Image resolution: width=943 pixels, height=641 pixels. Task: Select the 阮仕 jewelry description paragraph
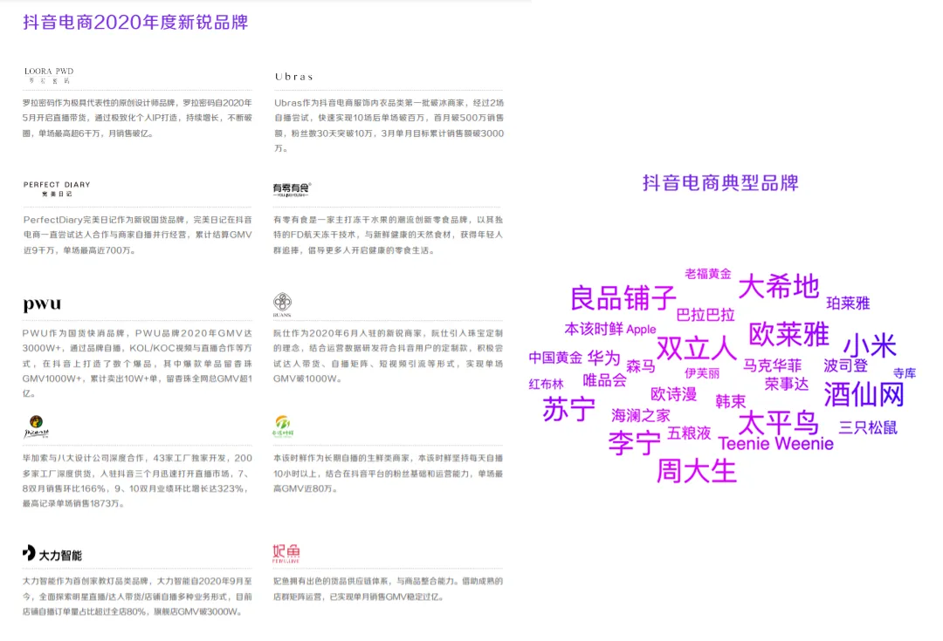point(388,356)
